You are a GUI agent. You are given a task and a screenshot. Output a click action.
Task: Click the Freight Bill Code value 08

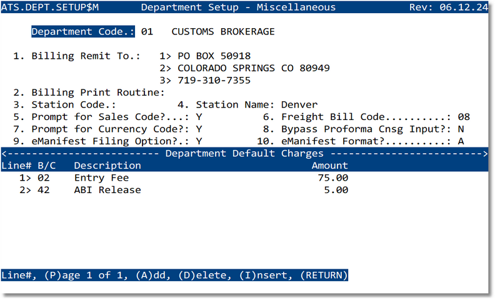click(x=463, y=117)
